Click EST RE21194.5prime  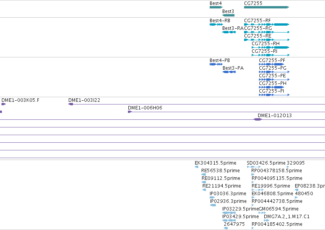pyautogui.click(x=204, y=190)
